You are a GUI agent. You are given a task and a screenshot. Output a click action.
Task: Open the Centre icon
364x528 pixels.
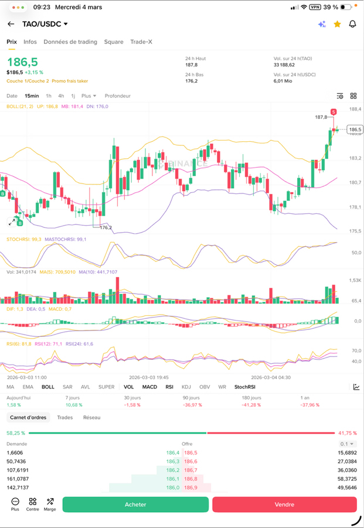33,504
